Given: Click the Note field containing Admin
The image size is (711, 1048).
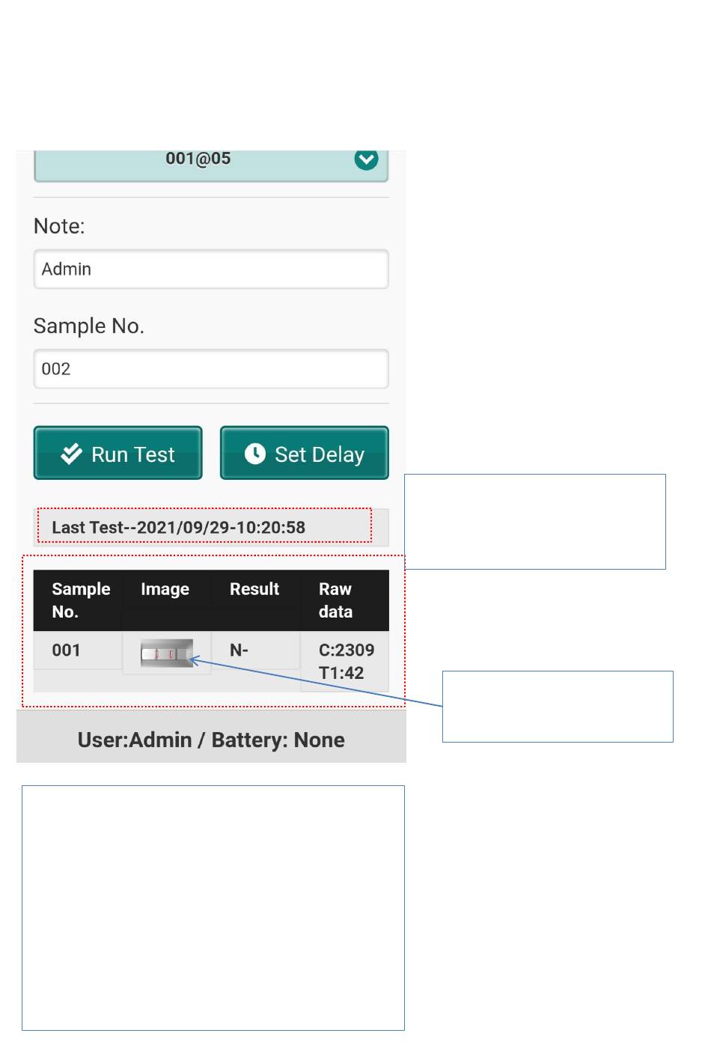Looking at the screenshot, I should click(211, 269).
